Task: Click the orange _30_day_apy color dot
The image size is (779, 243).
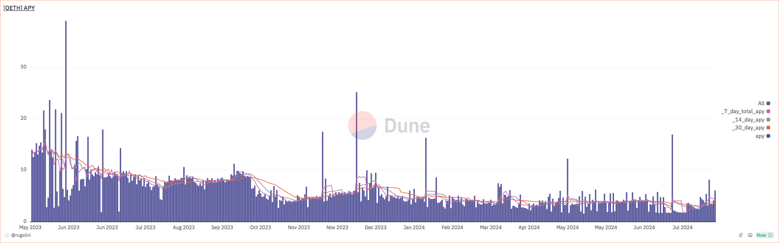Action: pyautogui.click(x=768, y=128)
